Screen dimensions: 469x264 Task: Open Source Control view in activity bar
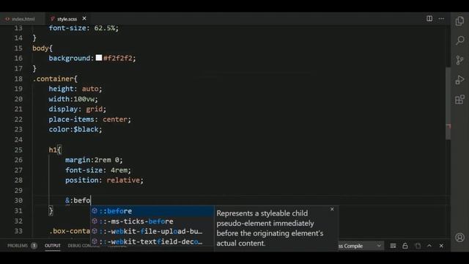459,60
